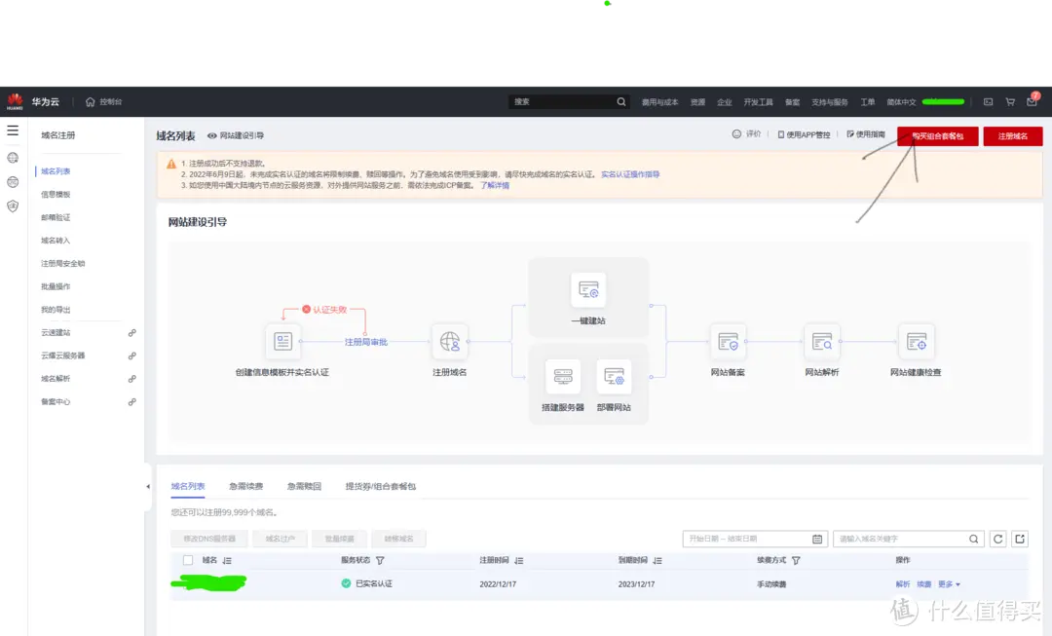Viewport: 1052px width, 636px height.
Task: Open 部署网站 in the wizard diagram
Action: point(617,378)
